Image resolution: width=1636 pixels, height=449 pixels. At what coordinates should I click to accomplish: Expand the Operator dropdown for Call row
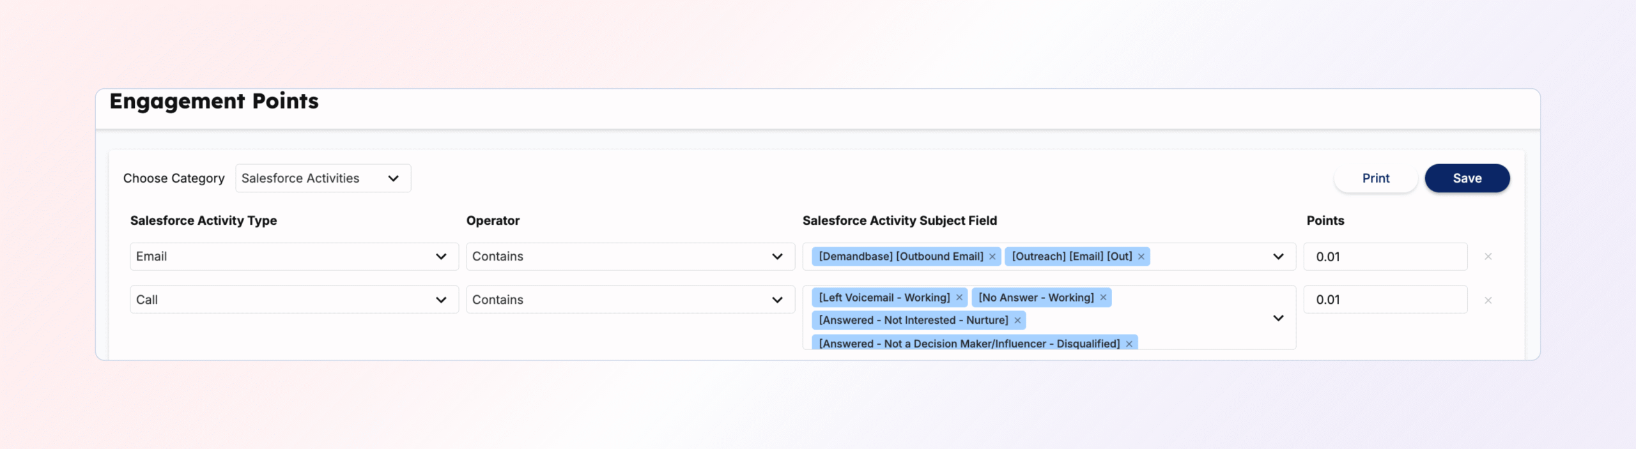(630, 300)
